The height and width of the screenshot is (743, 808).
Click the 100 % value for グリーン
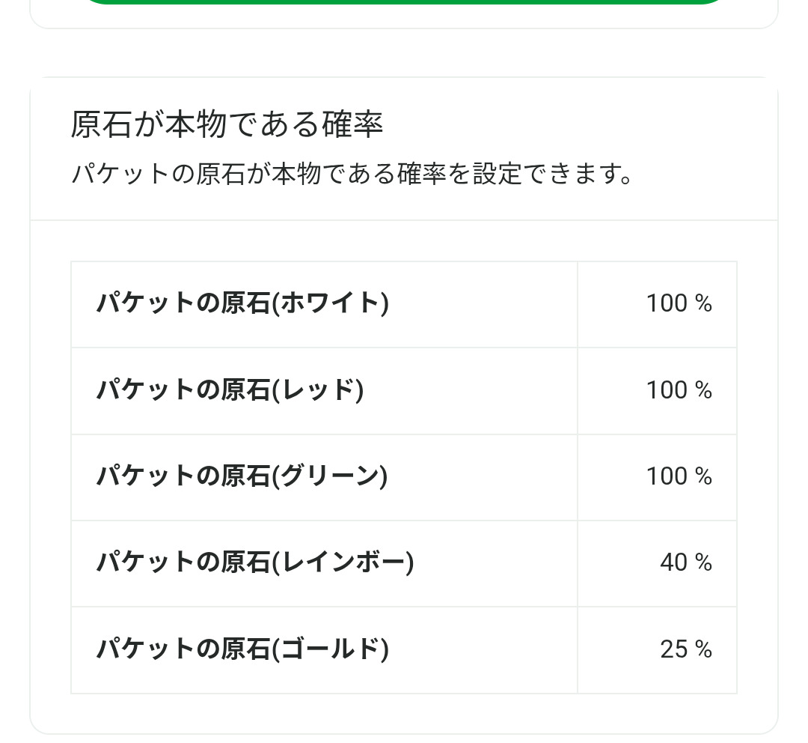click(679, 476)
